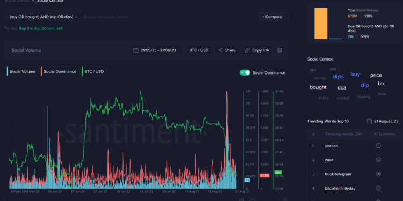Image resolution: width=403 pixels, height=201 pixels.
Task: Click the word 'price' in Social Context
Action: (x=376, y=75)
